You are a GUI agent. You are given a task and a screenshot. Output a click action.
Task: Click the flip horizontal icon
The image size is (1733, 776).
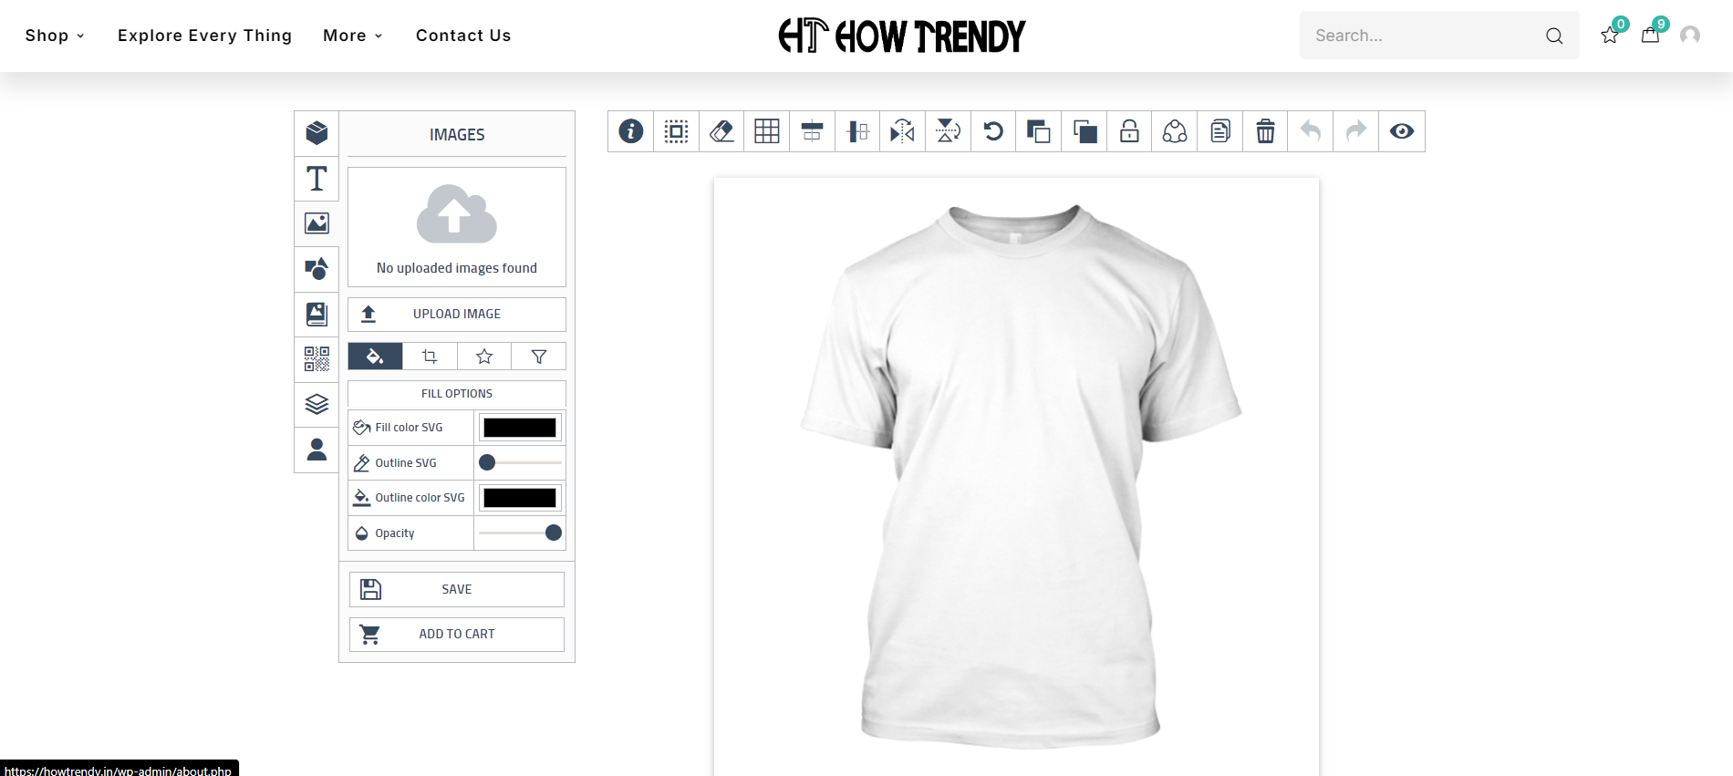903,131
